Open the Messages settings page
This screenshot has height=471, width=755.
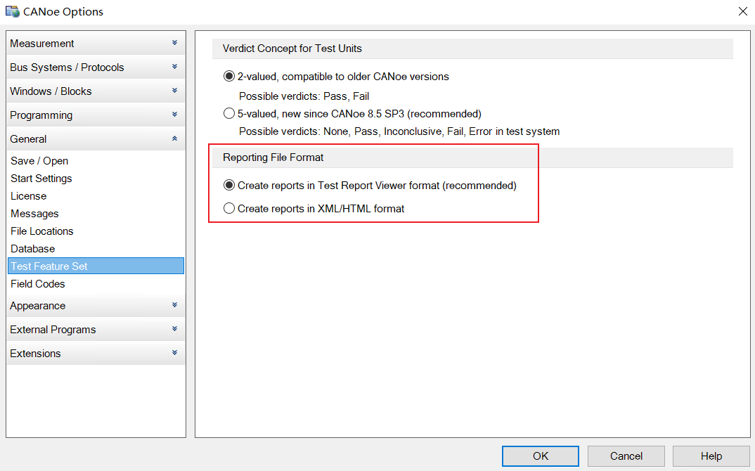tap(96, 213)
